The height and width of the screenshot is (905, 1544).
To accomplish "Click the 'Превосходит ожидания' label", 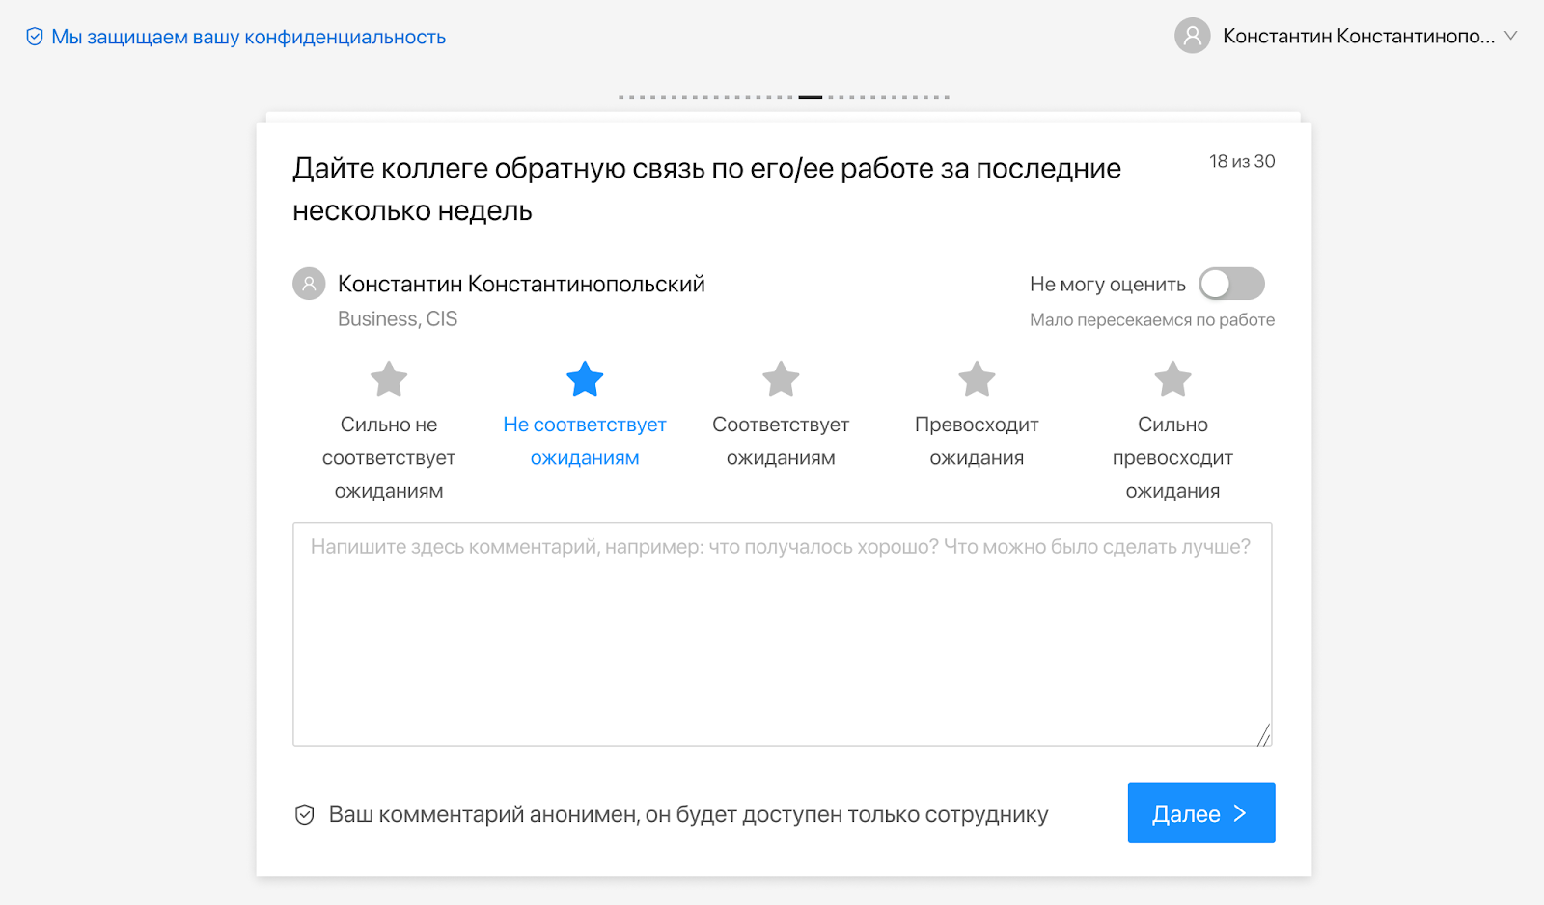I will (977, 441).
